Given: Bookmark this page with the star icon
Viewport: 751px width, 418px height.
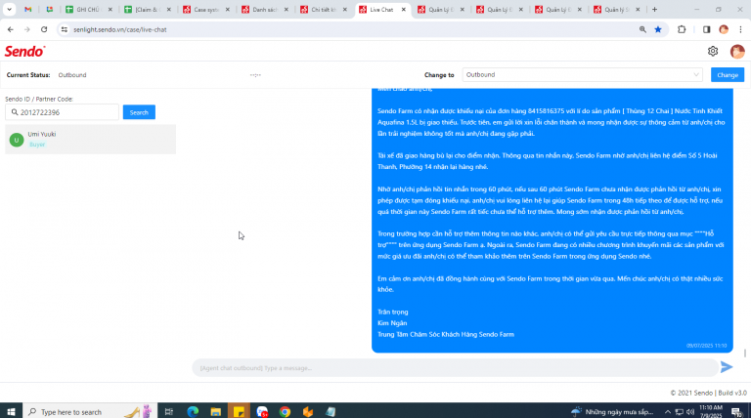Looking at the screenshot, I should point(658,29).
